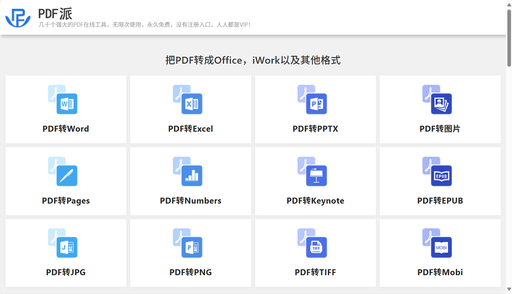Open the PDF to TIFF converter icon

[312, 243]
